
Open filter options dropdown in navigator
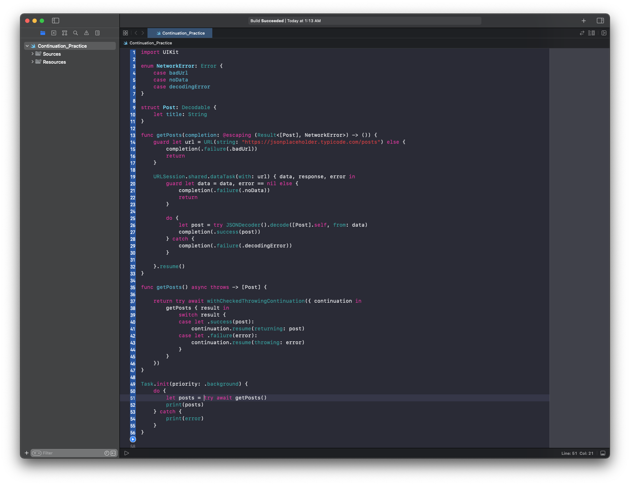[36, 453]
